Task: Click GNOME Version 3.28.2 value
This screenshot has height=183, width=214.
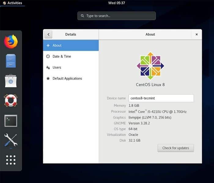Action: point(139,123)
